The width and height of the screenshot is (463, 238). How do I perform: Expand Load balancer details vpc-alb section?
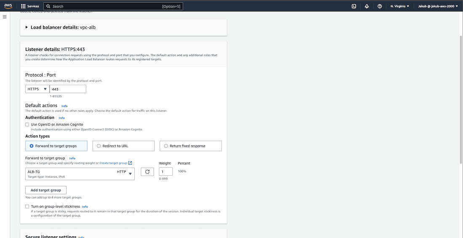pyautogui.click(x=27, y=27)
